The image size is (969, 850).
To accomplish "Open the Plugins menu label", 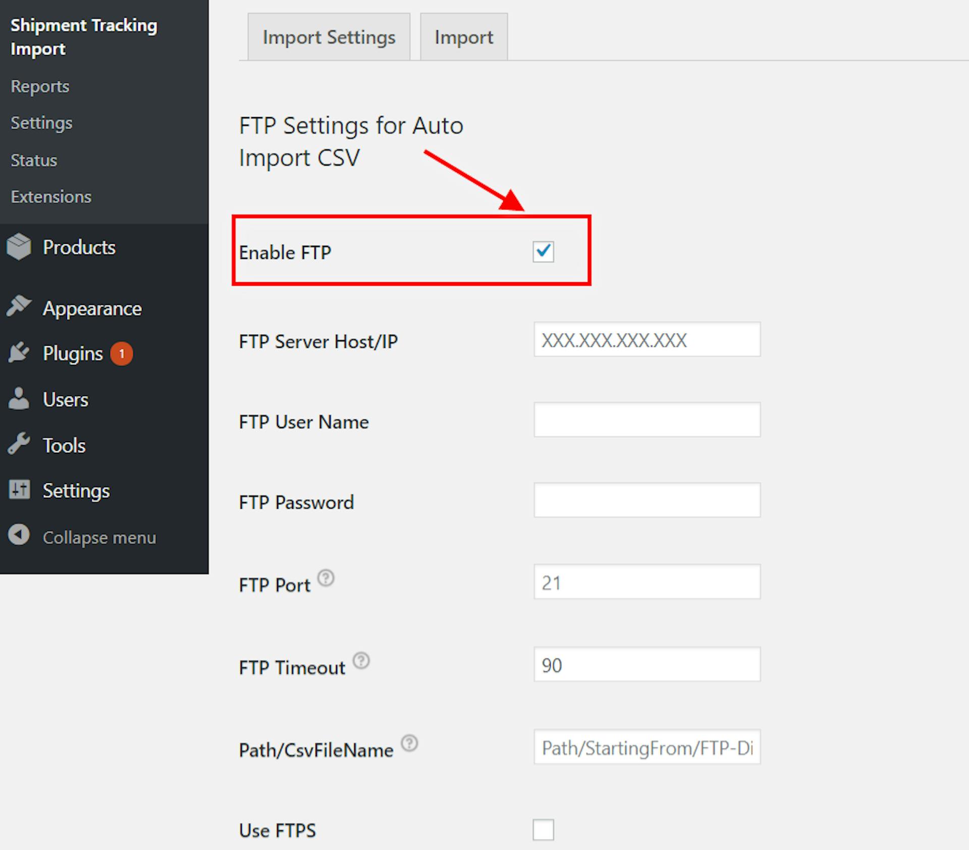I will (x=73, y=354).
